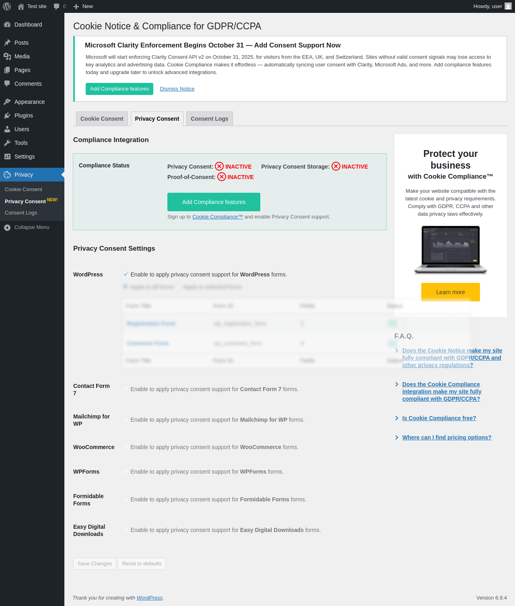
Task: Click Add Compliance features in the Clarity notice
Action: point(119,89)
